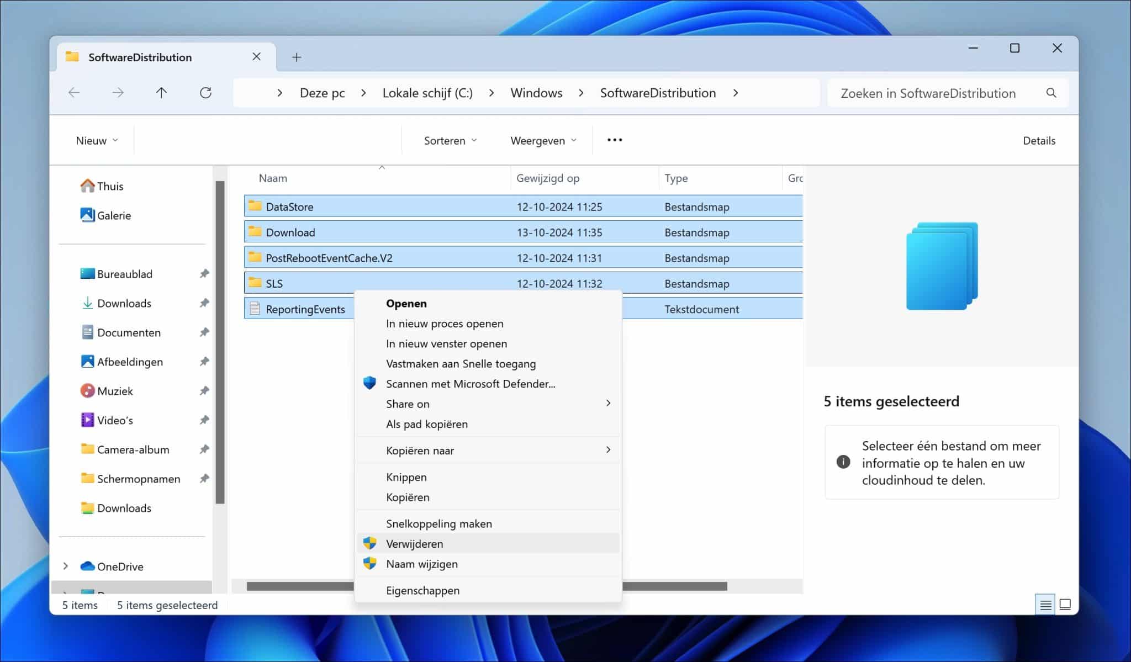The width and height of the screenshot is (1131, 662).
Task: Expand the OneDrive tree in the sidebar
Action: [x=65, y=566]
